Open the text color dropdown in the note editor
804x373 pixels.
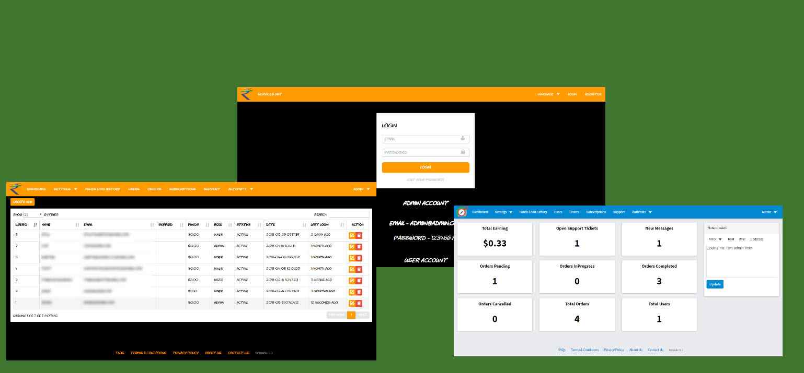pyautogui.click(x=715, y=239)
